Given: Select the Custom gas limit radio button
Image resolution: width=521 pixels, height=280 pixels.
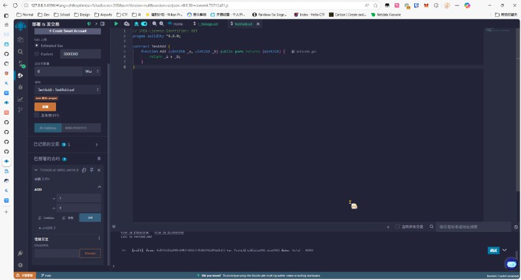Looking at the screenshot, I should tap(36, 54).
